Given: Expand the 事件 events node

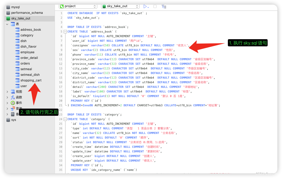Looking at the screenshot, I should 7,103.
